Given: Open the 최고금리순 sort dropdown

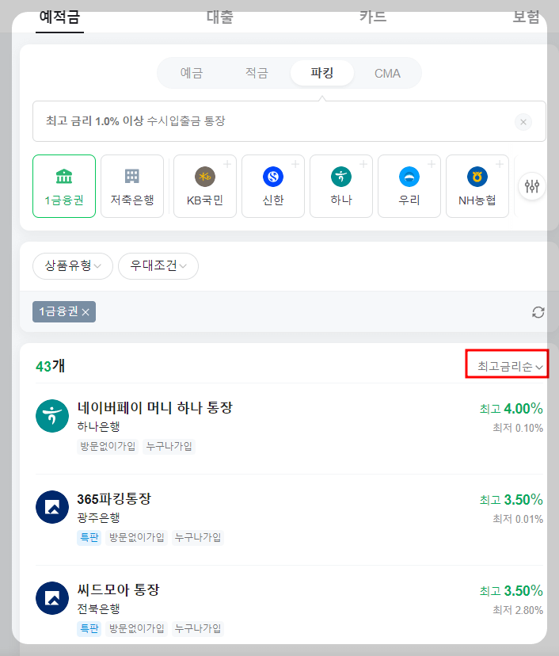Looking at the screenshot, I should (506, 363).
